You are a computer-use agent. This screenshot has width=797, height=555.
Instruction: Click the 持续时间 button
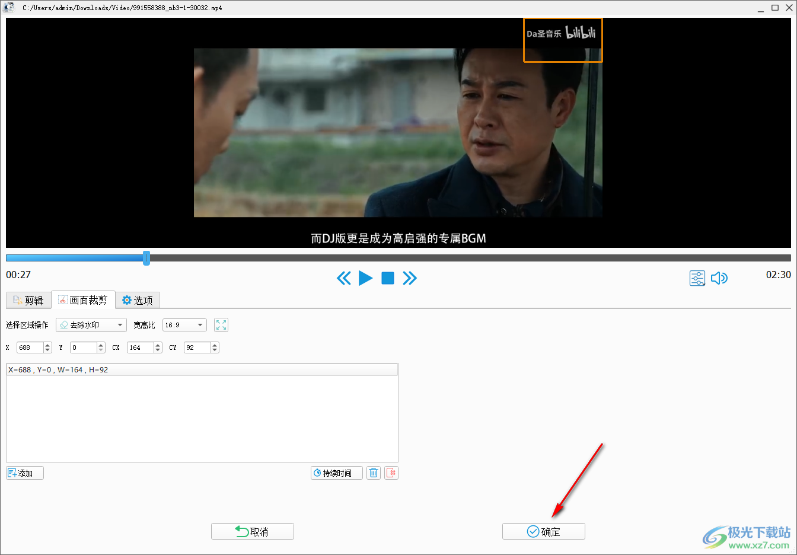pos(337,473)
